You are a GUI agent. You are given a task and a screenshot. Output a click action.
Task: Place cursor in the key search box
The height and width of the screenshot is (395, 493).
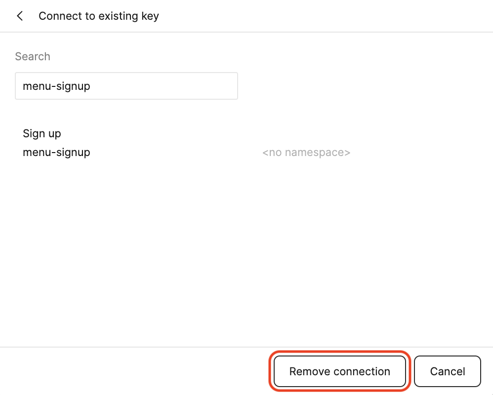pos(126,86)
